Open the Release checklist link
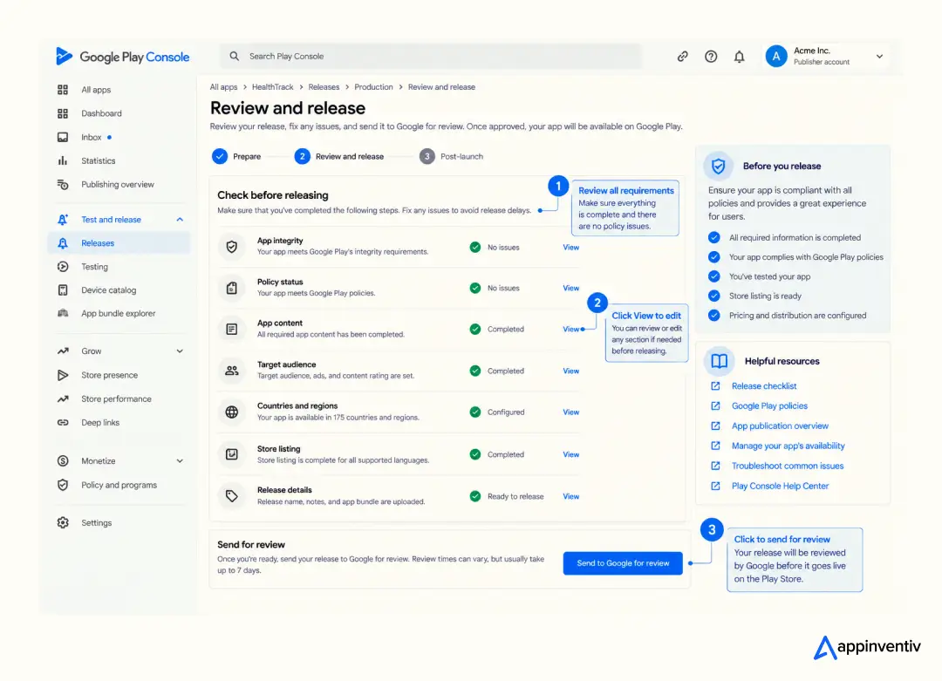942x681 pixels. [763, 386]
